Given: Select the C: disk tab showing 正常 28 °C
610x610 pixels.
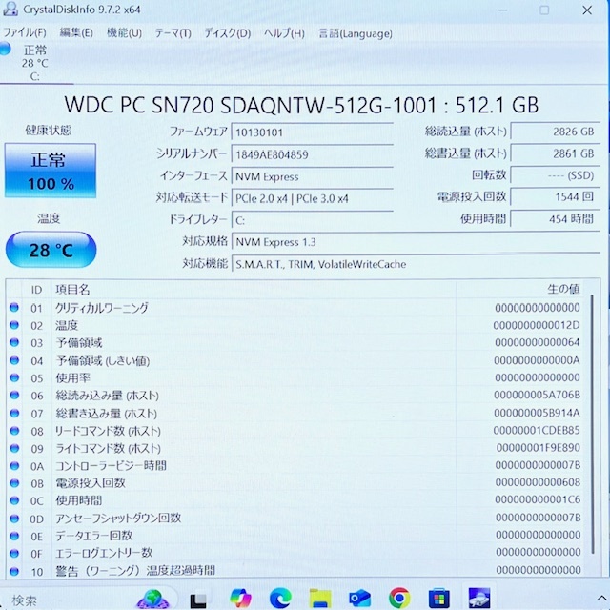Looking at the screenshot, I should point(36,63).
